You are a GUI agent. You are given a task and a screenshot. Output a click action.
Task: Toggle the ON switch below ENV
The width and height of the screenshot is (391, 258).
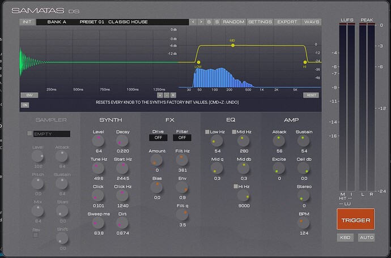[x=25, y=105]
